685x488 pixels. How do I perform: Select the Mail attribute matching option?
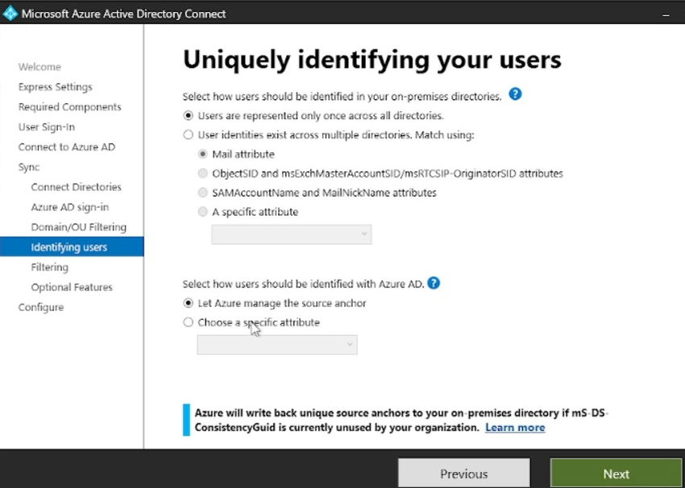click(x=202, y=154)
